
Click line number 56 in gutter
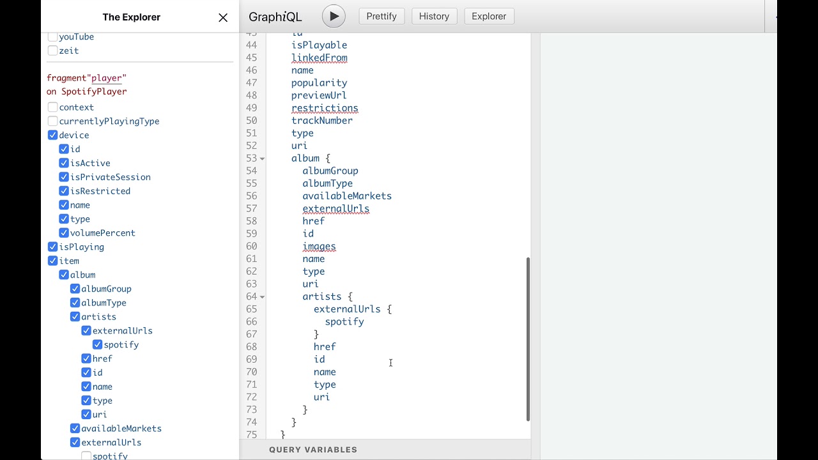click(251, 196)
